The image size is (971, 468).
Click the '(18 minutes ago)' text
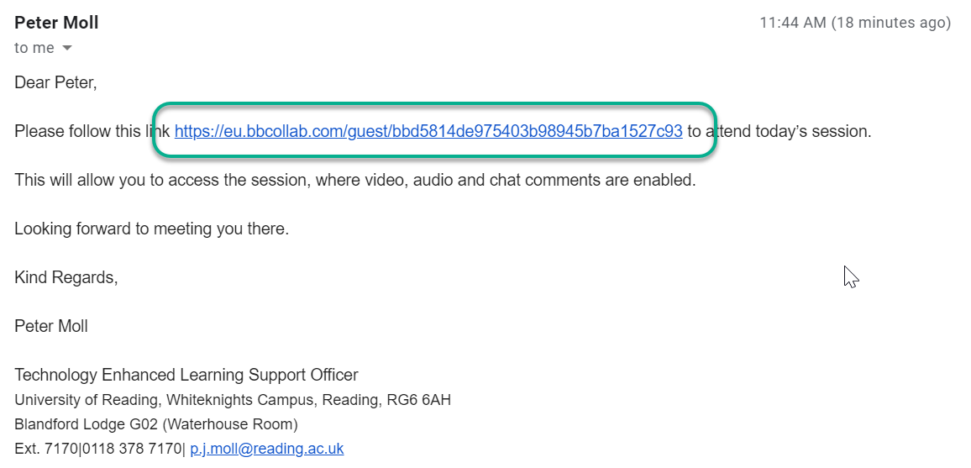click(x=891, y=23)
